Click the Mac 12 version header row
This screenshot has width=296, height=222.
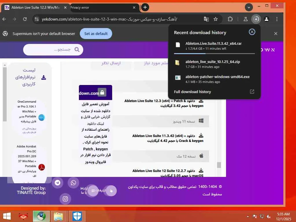pos(161,156)
